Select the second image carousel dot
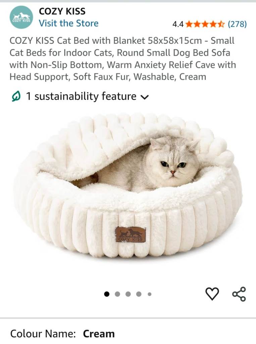Screen dimensions: 256x344 point(117,294)
